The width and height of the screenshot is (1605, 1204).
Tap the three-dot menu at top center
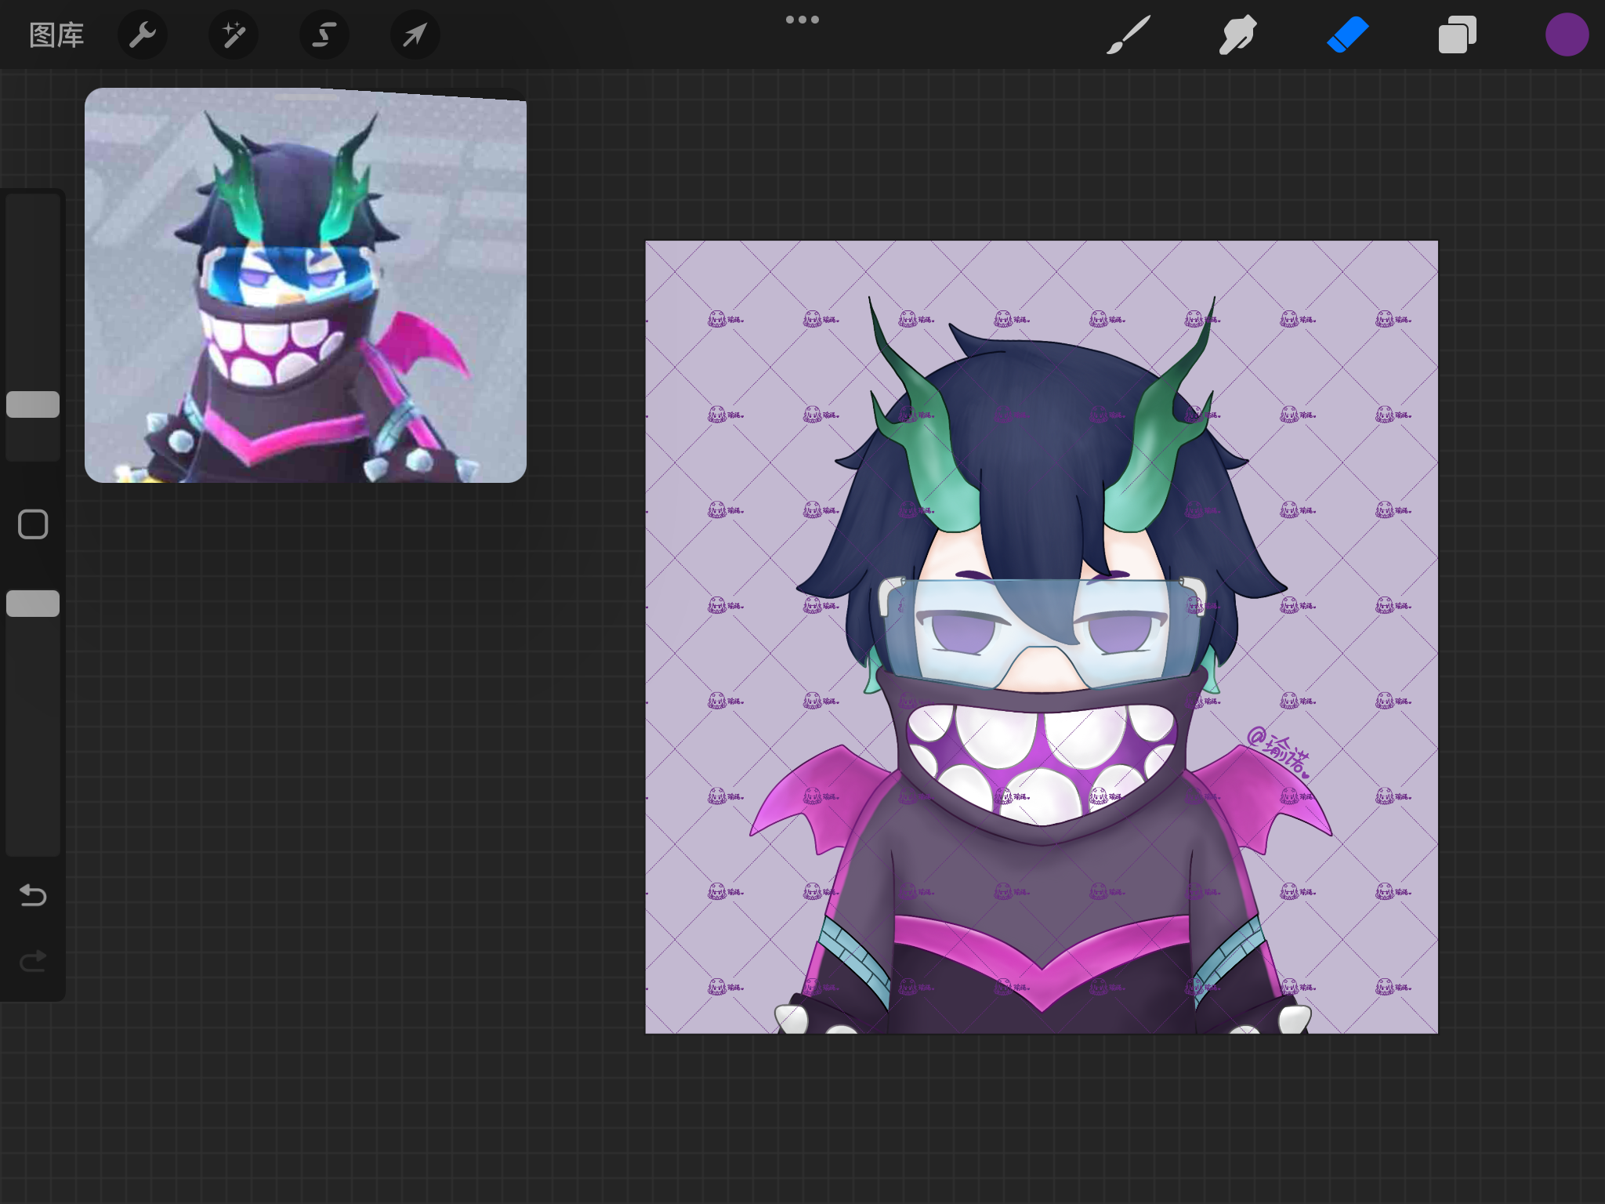click(802, 20)
